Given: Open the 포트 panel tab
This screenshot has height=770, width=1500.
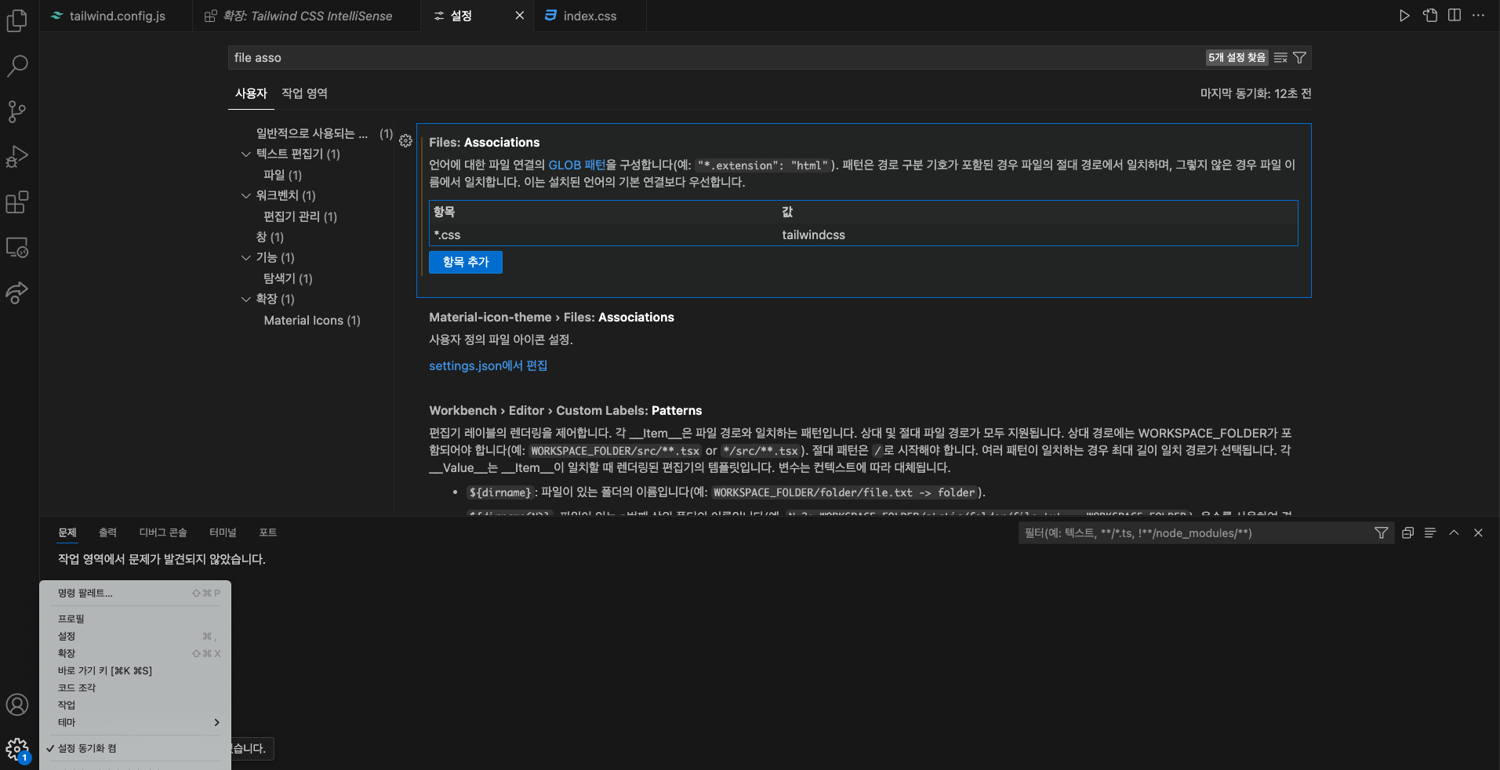Looking at the screenshot, I should (267, 532).
